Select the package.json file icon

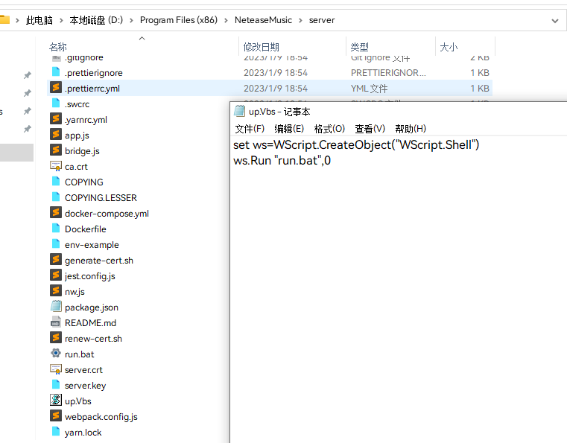pos(56,307)
